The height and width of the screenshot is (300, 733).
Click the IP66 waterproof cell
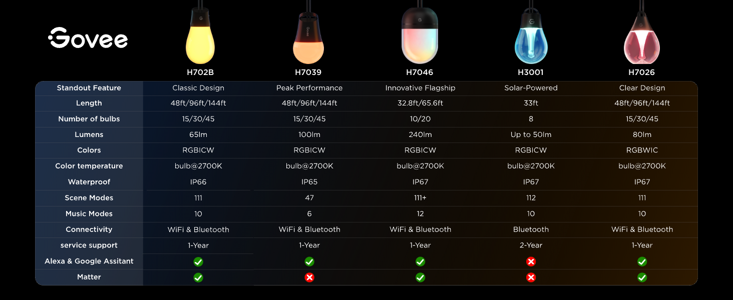(198, 182)
